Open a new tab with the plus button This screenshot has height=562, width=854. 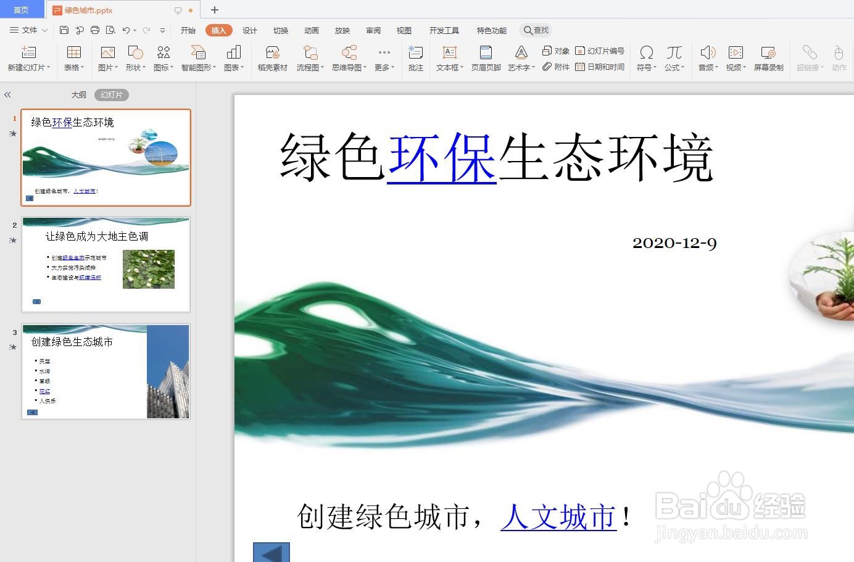tap(215, 10)
